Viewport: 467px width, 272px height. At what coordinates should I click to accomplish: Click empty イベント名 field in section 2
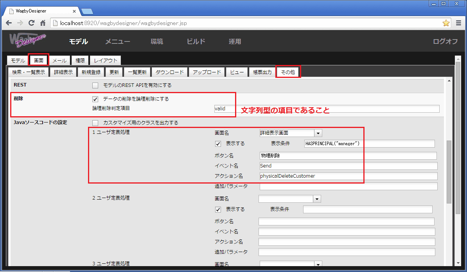[347, 231]
